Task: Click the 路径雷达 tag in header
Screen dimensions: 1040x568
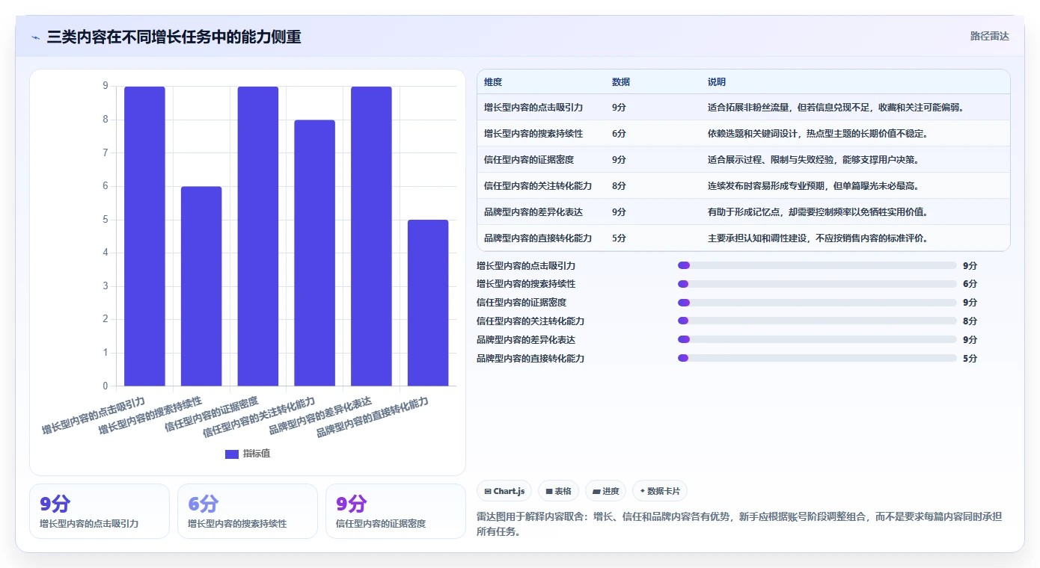Action: point(990,36)
